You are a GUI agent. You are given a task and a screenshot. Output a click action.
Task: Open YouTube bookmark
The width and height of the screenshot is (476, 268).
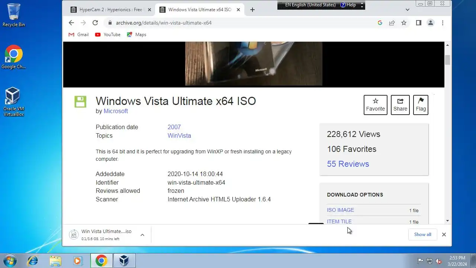pyautogui.click(x=108, y=35)
